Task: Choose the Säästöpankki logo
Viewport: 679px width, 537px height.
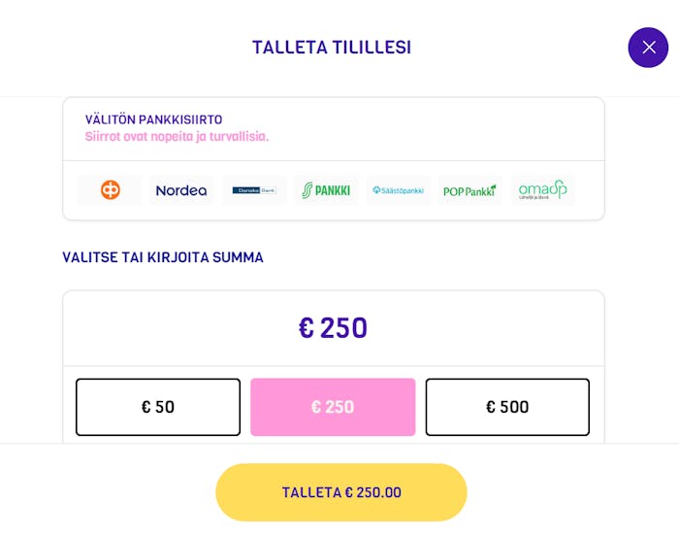Action: [399, 189]
